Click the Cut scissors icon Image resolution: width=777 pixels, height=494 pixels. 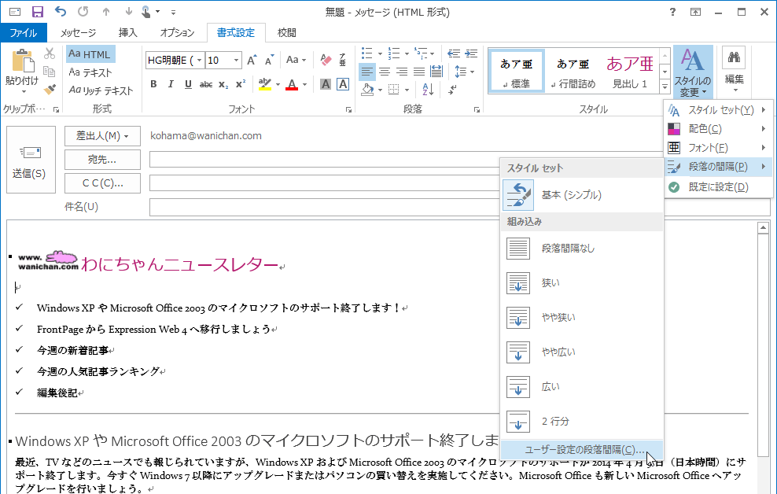point(49,53)
